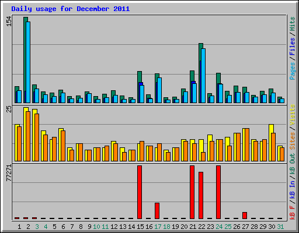
Task: Click the '154' hits axis label
Action: click(x=9, y=22)
